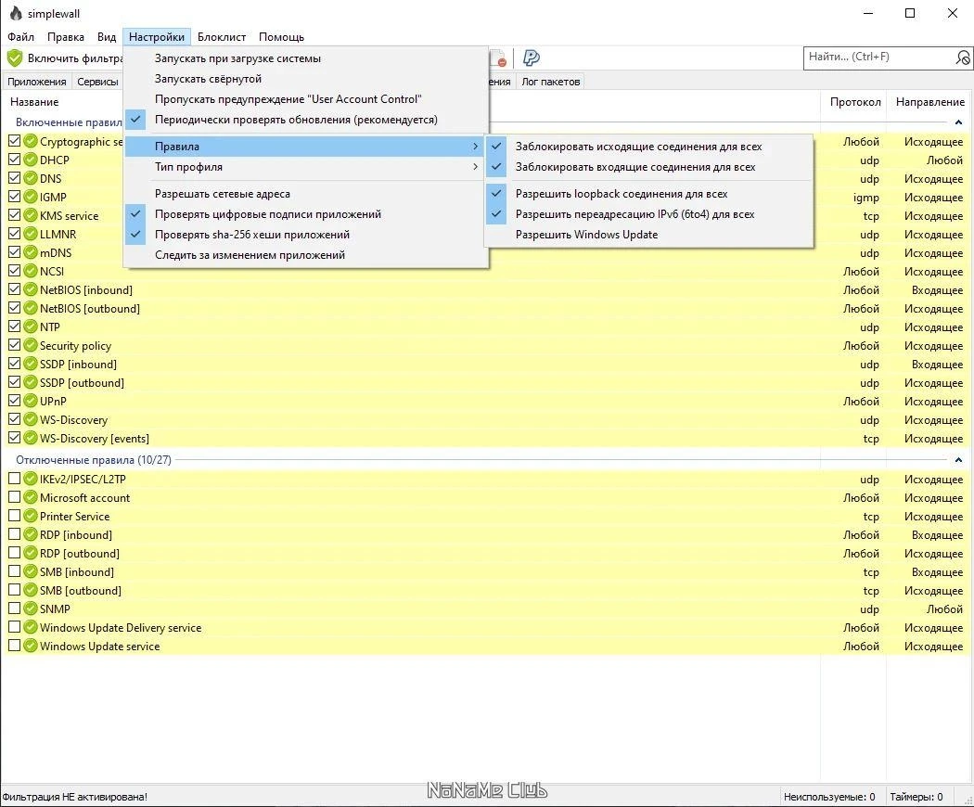974x807 pixels.
Task: Click the green status icon next to DHCP
Action: pos(31,160)
